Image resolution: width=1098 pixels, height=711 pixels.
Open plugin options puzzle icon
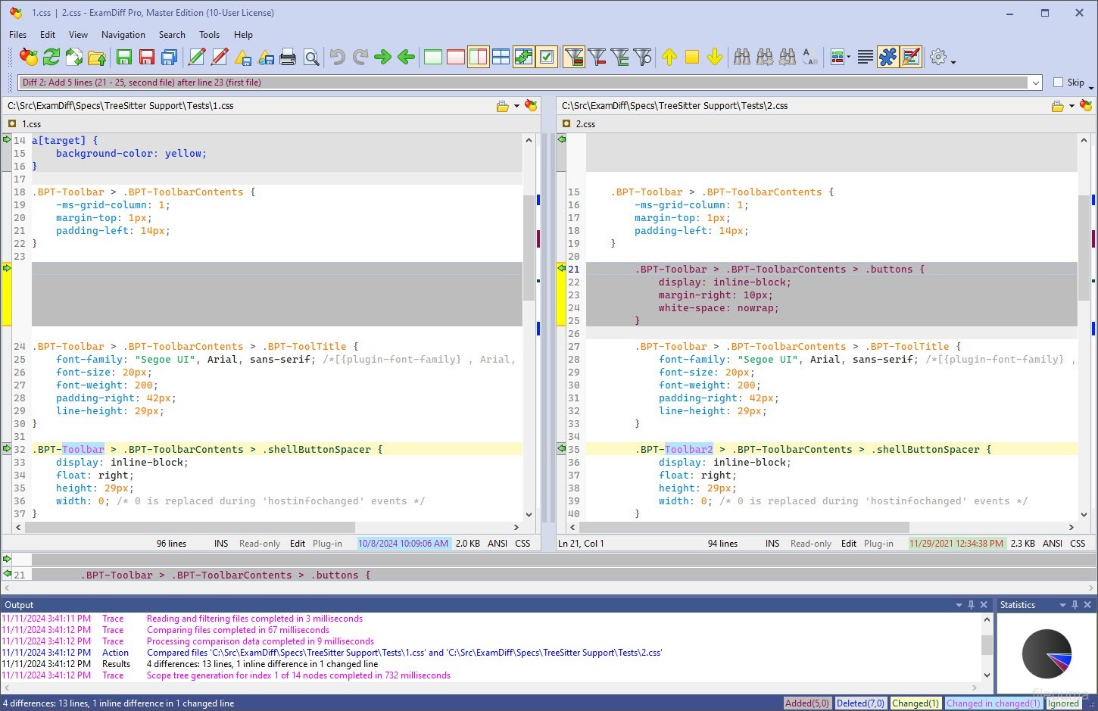point(887,57)
